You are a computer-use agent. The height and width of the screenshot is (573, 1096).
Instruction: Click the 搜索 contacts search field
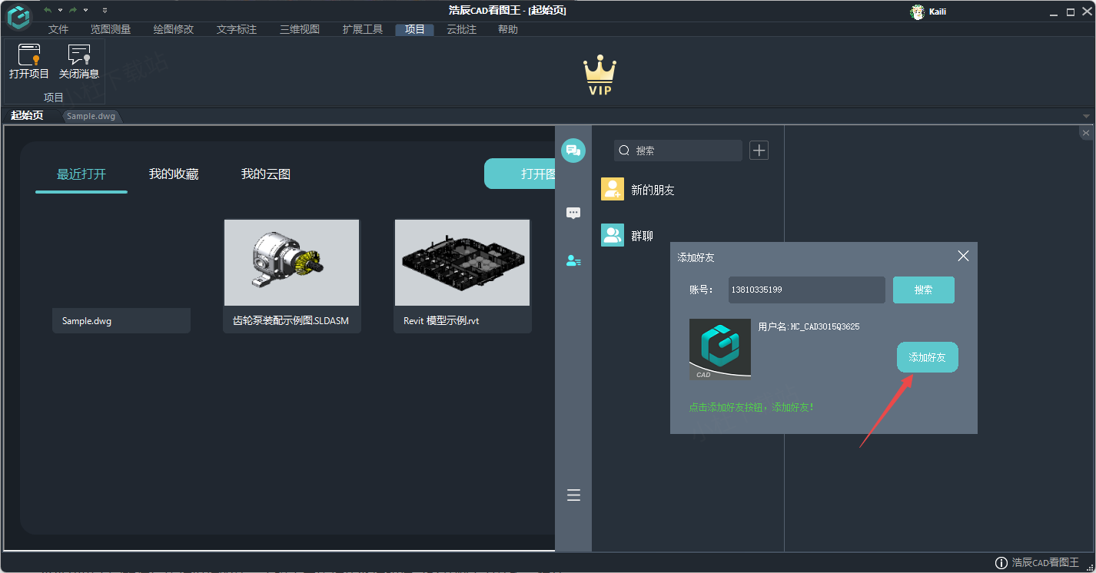pyautogui.click(x=678, y=151)
